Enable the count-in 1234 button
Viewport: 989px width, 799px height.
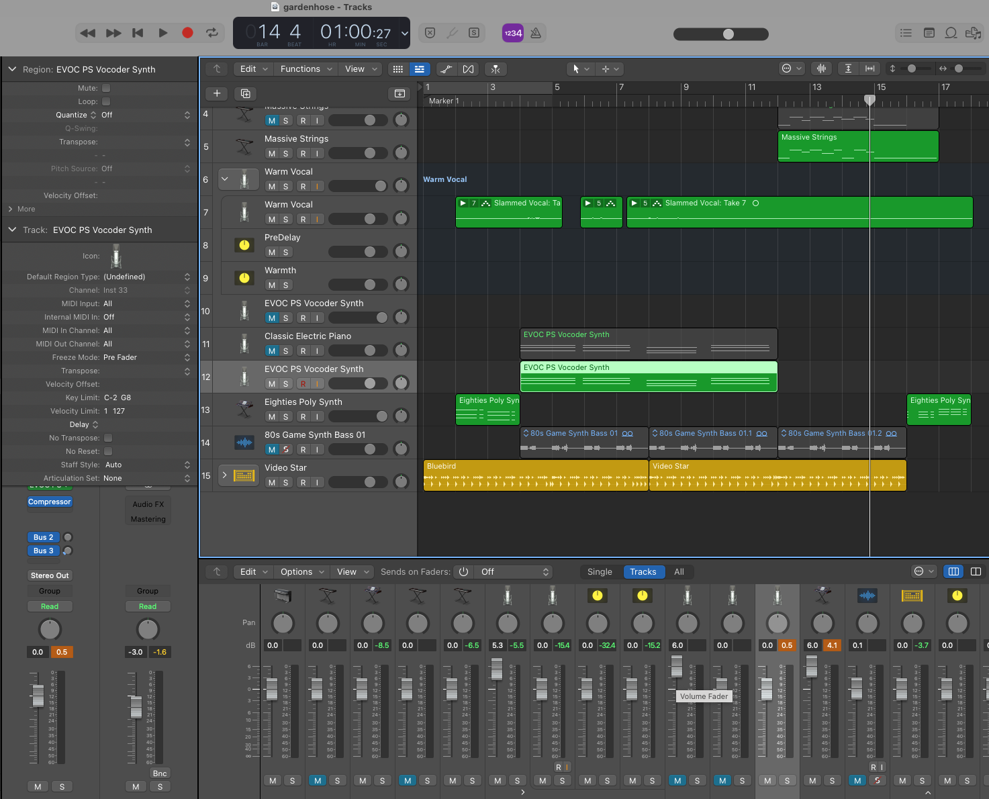[x=512, y=33]
